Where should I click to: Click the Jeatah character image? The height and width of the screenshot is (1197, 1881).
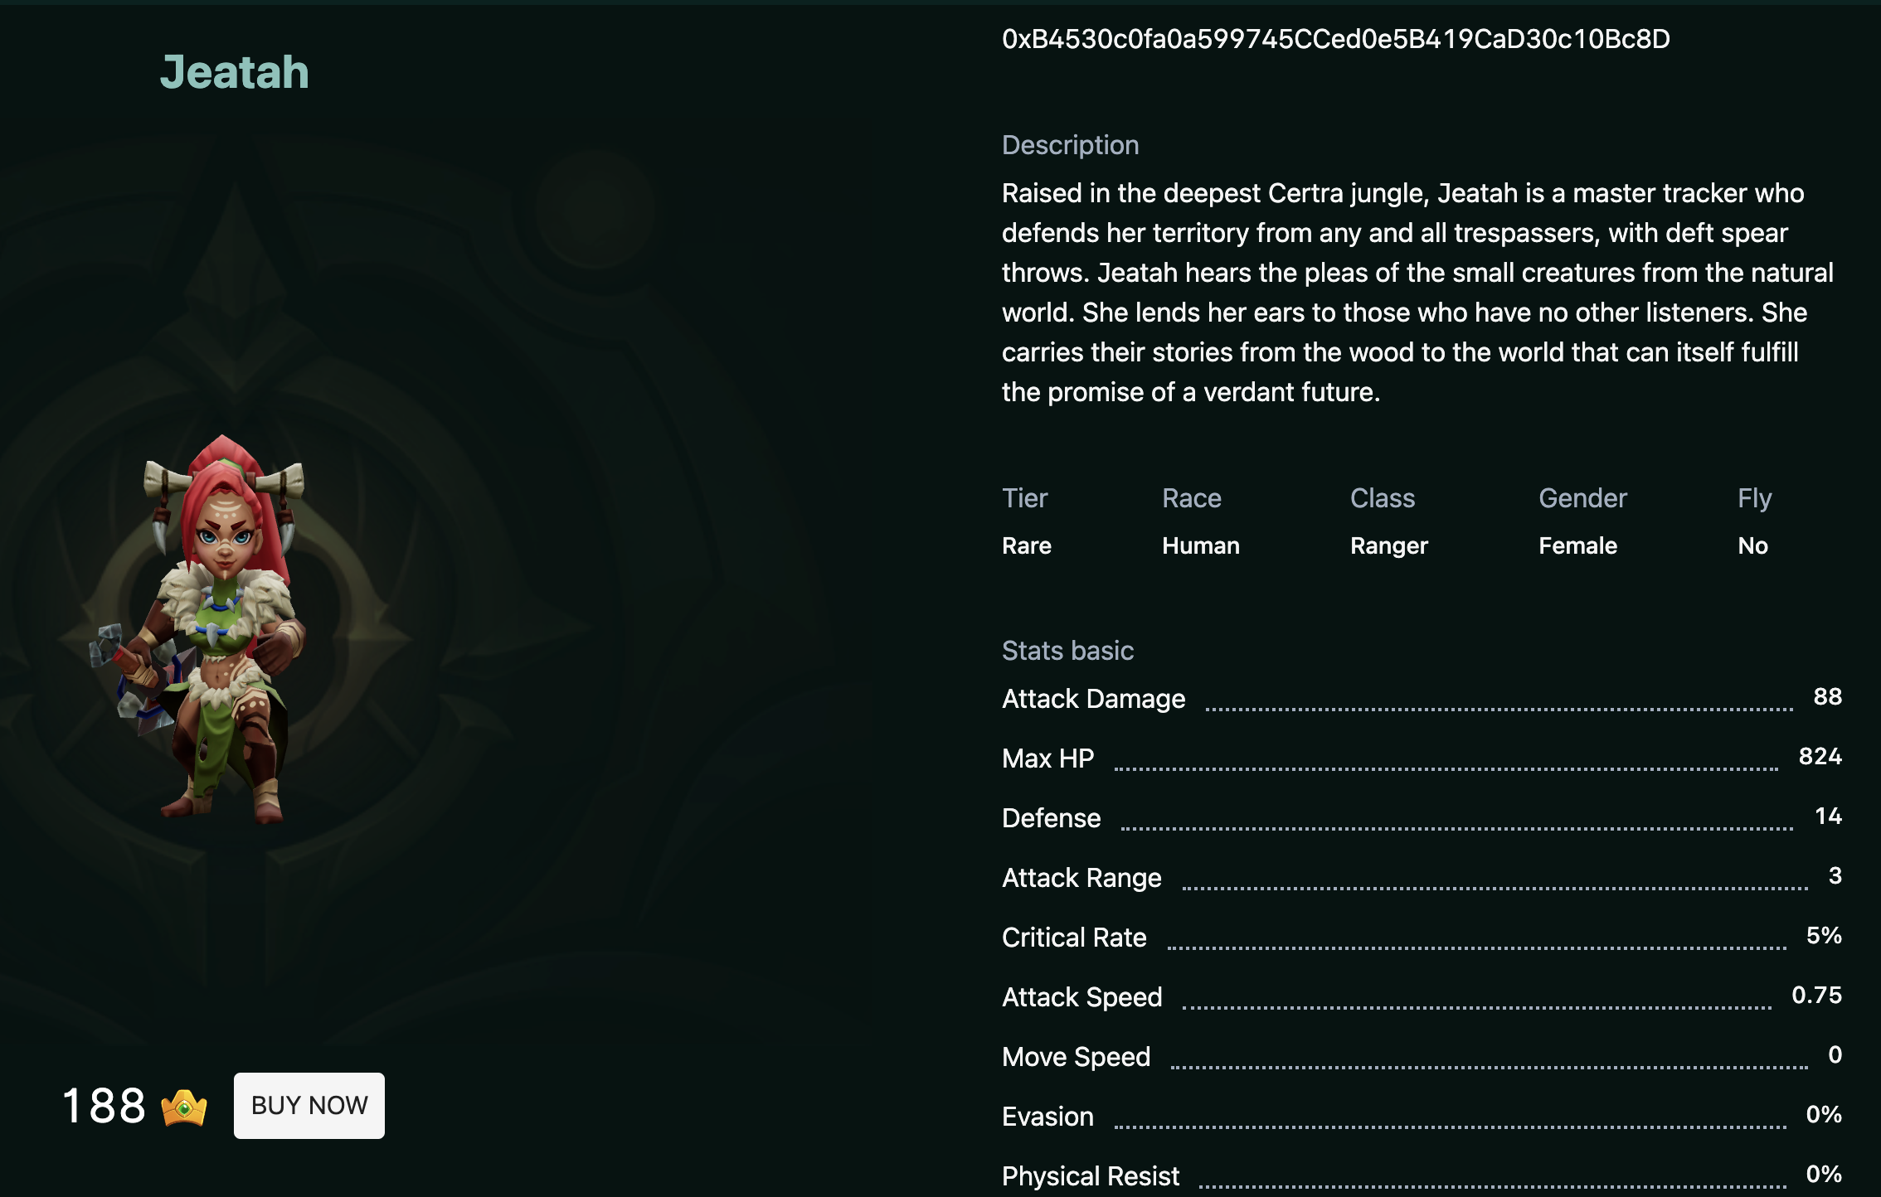[212, 632]
